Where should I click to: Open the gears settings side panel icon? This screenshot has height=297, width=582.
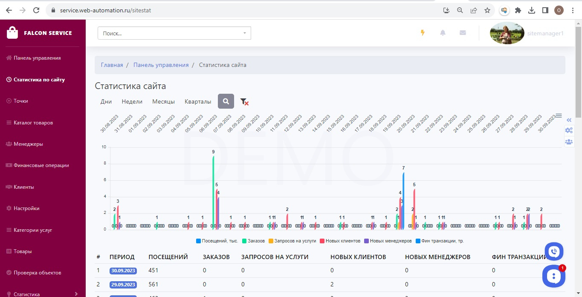(x=569, y=130)
